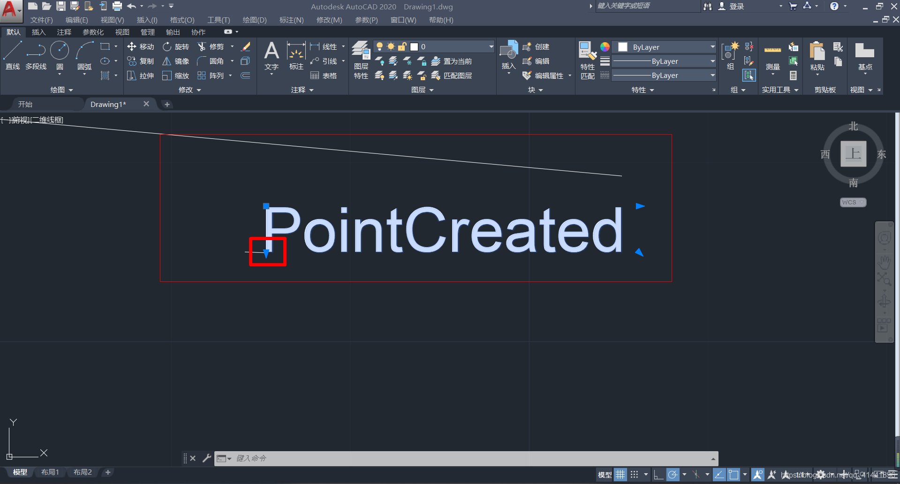Screen dimensions: 900x484
Task: Click the Rotate (旋转) tool
Action: click(x=176, y=46)
